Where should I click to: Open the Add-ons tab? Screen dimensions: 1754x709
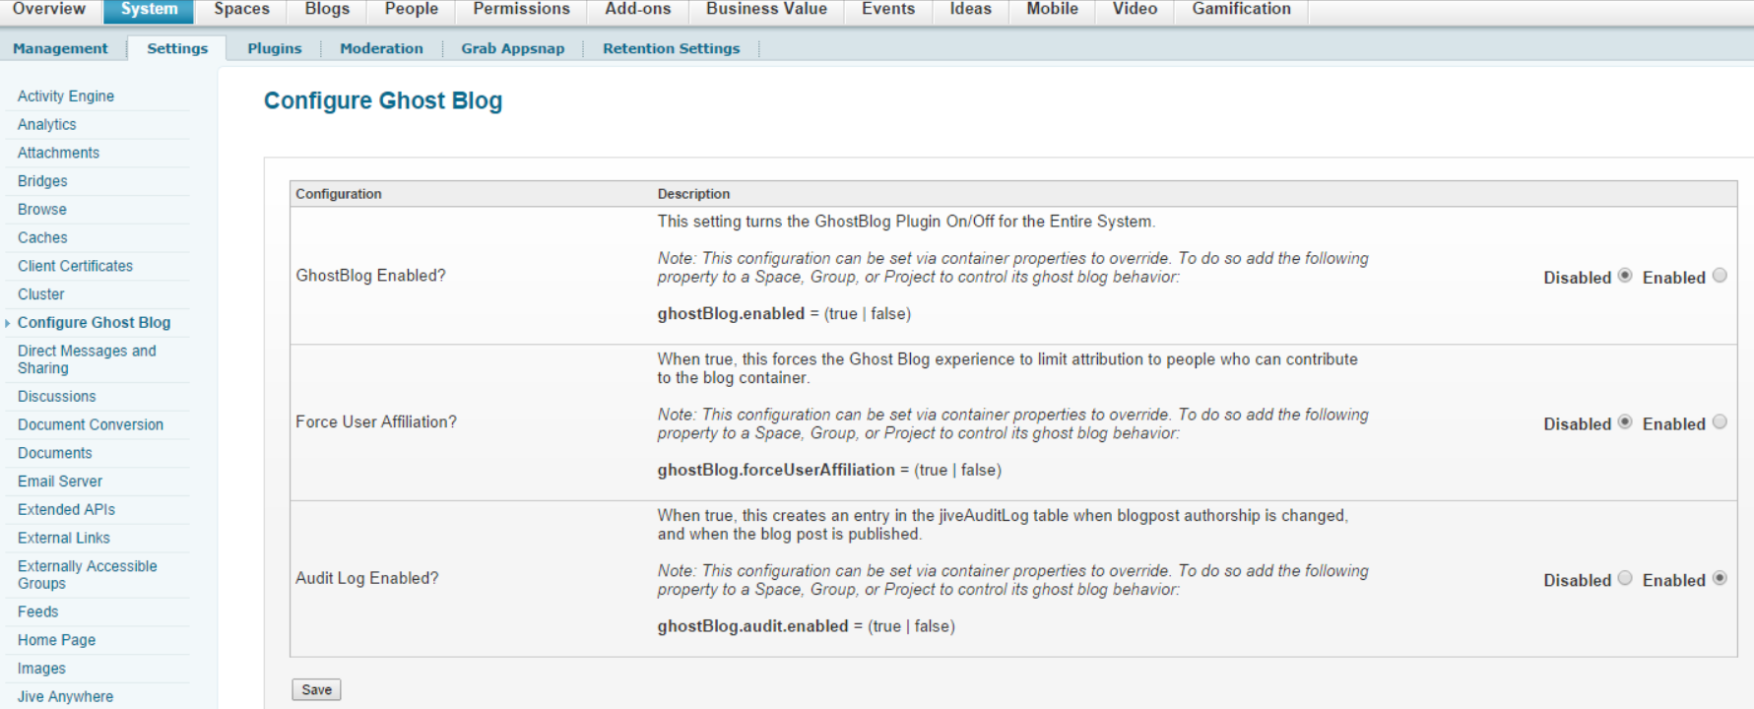click(x=638, y=10)
